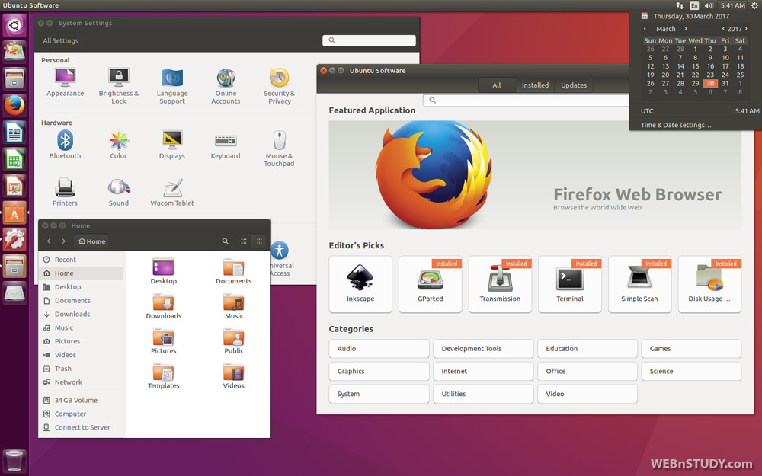This screenshot has width=762, height=476.
Task: Open the Simple Scan app card
Action: [x=639, y=284]
